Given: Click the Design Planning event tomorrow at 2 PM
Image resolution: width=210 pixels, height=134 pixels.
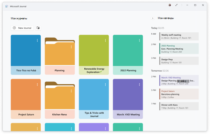Looking at the screenshot, I should [179, 80].
